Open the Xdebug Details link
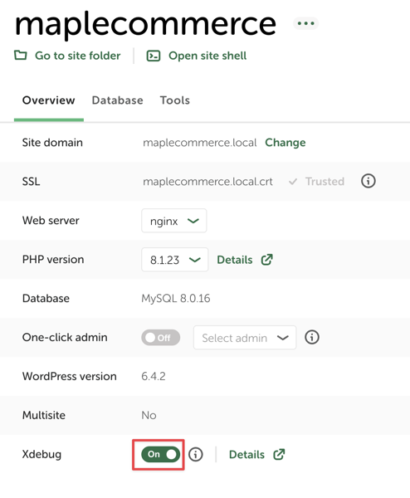Viewport: 410px width, 498px height. point(246,455)
